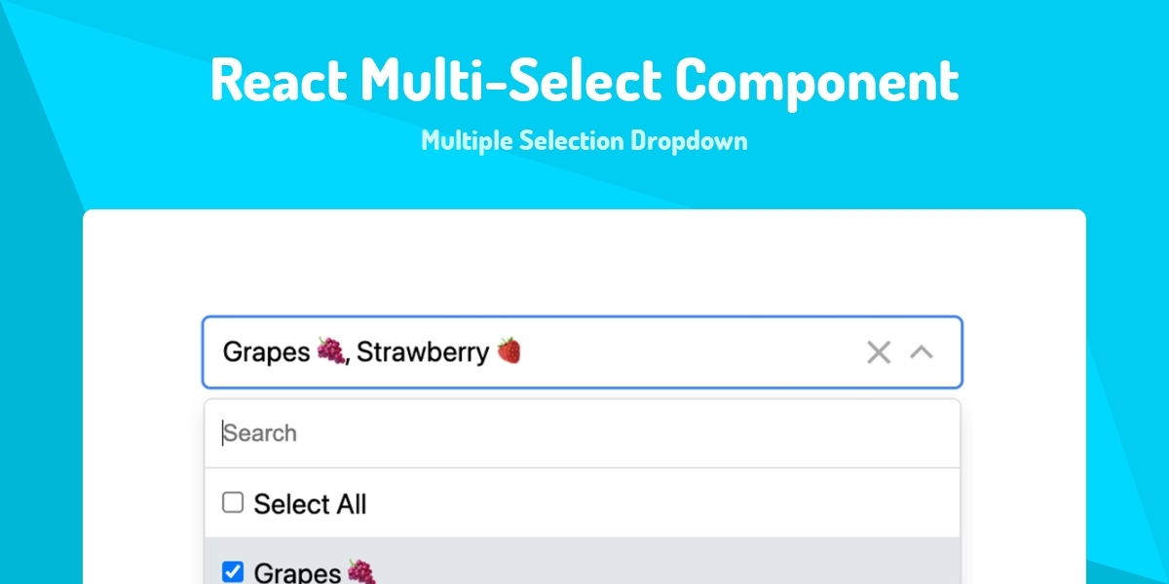The width and height of the screenshot is (1169, 584).
Task: Click the strawberry emoji in the selected values
Action: click(x=509, y=351)
